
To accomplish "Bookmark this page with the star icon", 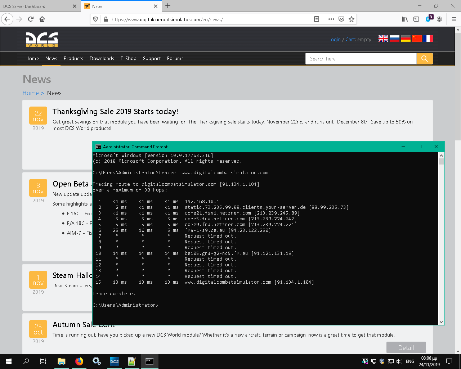I will click(352, 19).
